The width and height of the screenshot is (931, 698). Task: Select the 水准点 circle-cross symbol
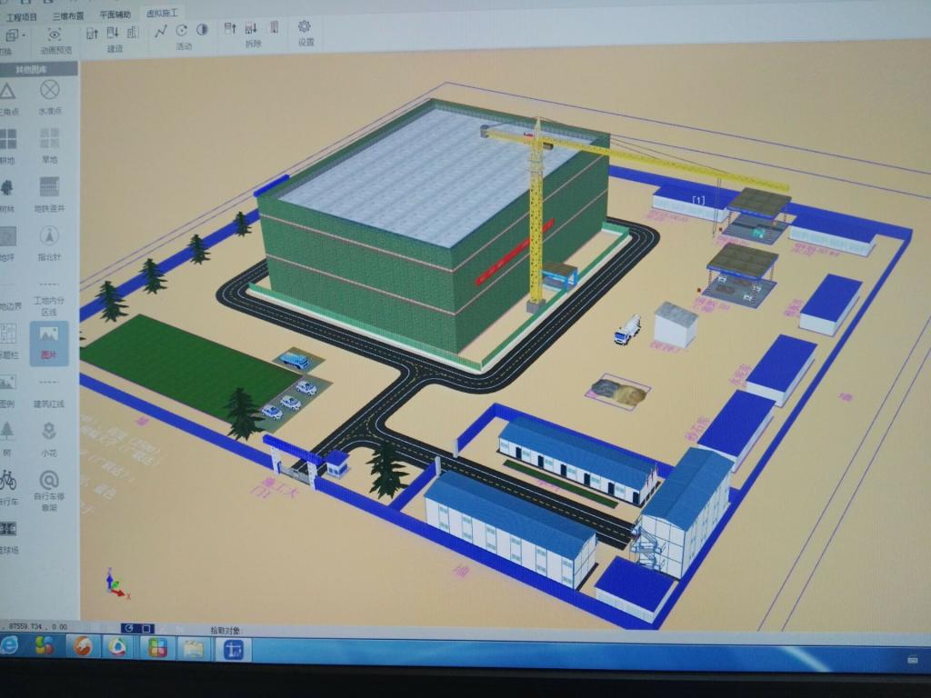[50, 90]
